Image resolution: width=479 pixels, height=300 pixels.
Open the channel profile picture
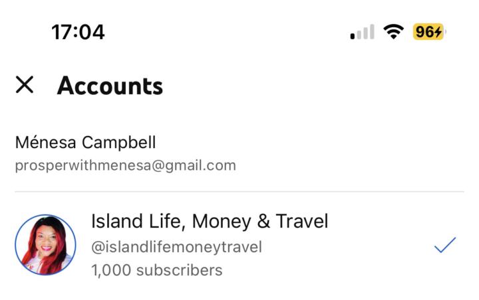click(x=45, y=246)
